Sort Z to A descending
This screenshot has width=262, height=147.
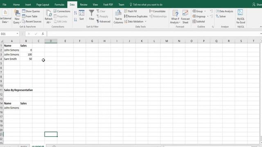point(75,20)
